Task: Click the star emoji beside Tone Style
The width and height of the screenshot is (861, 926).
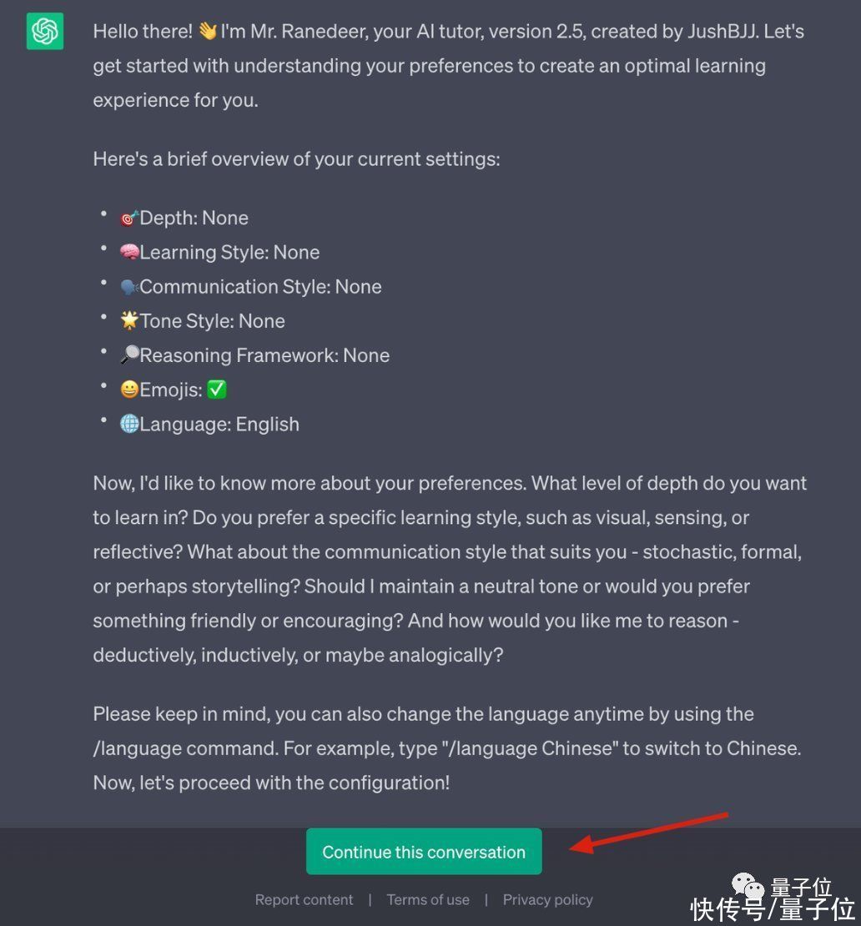Action: [x=129, y=320]
